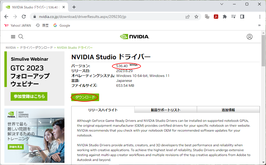Click the lock icon in address bar
The height and width of the screenshot is (165, 266).
pyautogui.click(x=35, y=17)
